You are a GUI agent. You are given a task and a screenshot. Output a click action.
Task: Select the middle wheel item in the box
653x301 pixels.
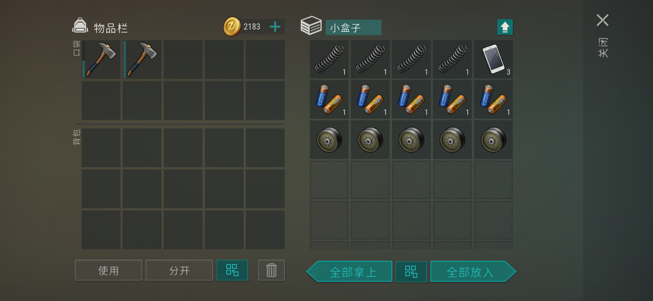(411, 140)
